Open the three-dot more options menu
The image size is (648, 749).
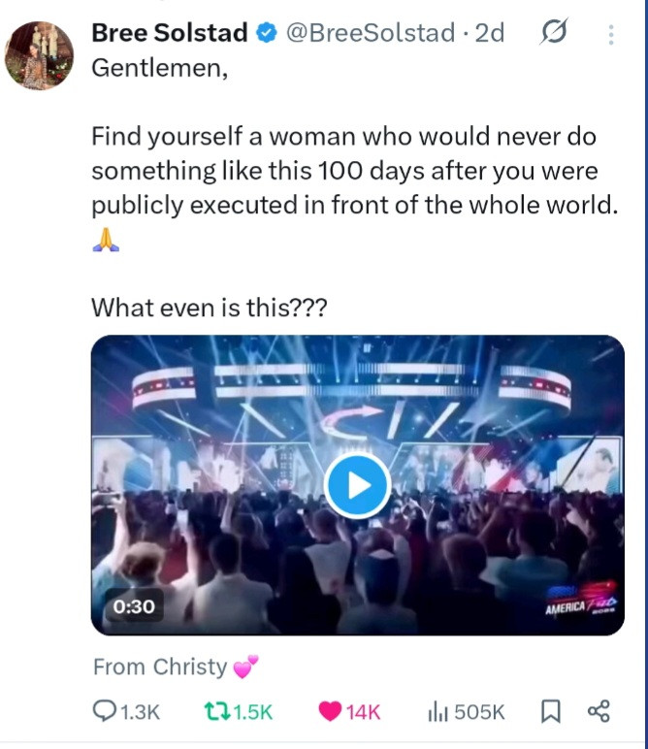point(611,35)
